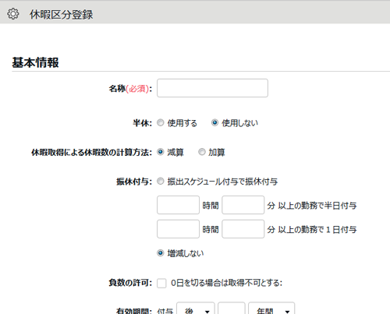The image size is (390, 314).
Task: Open the 後 dropdown in 有効期間
Action: click(x=196, y=308)
